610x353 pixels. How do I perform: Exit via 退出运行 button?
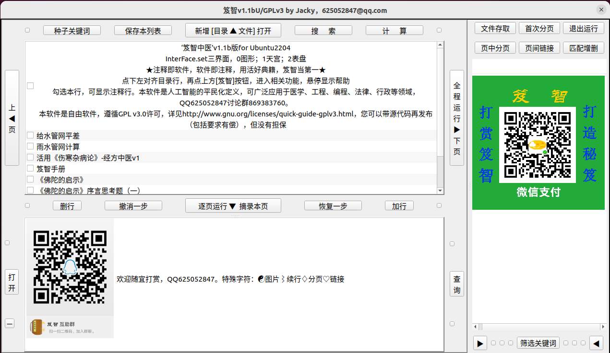[583, 28]
